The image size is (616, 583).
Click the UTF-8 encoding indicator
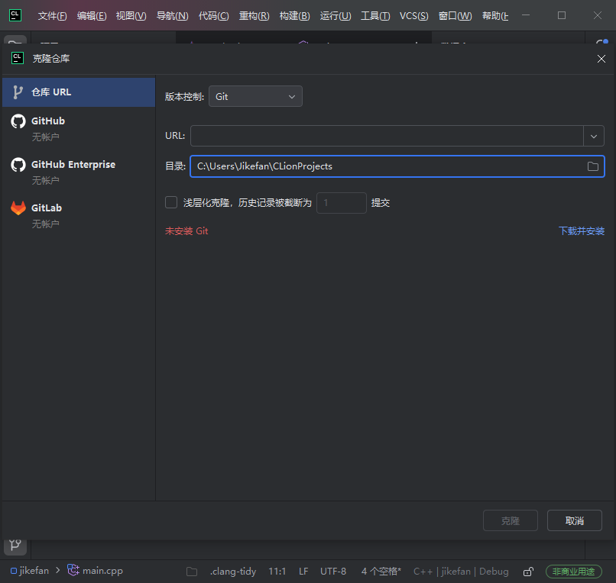[x=333, y=572]
